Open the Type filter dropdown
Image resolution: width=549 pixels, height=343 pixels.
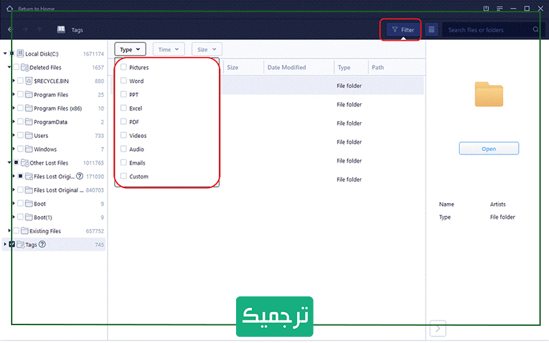click(130, 49)
